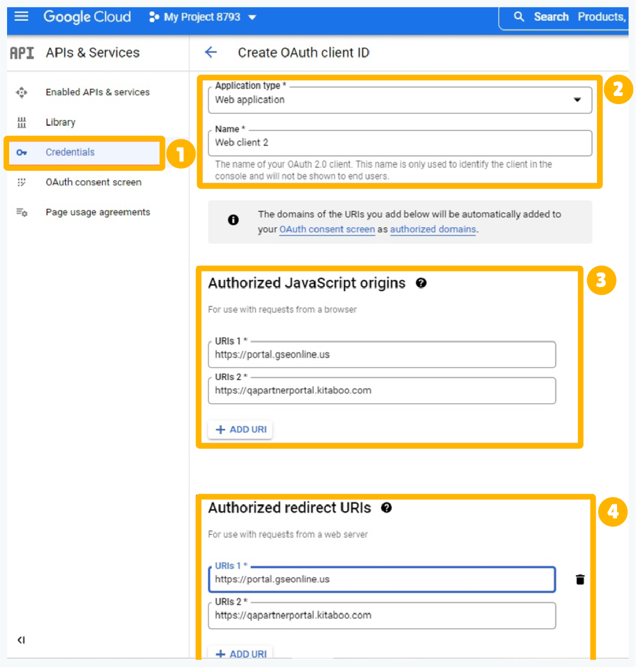This screenshot has height=667, width=636.
Task: Open the Library sidebar icon
Action: (21, 122)
